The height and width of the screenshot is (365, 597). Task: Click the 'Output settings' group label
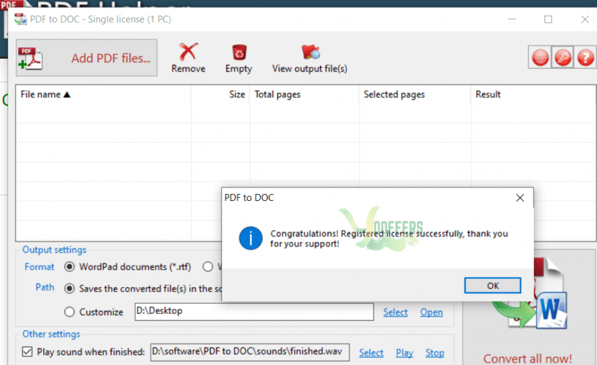point(54,250)
